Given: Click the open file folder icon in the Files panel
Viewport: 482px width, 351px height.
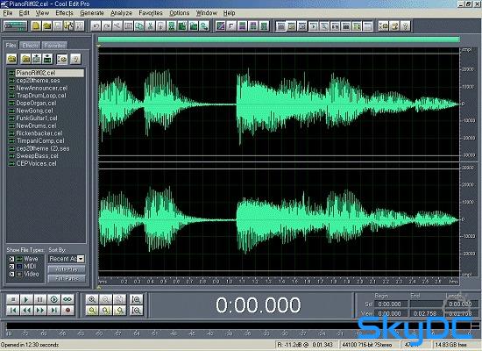Looking at the screenshot, I should point(12,59).
